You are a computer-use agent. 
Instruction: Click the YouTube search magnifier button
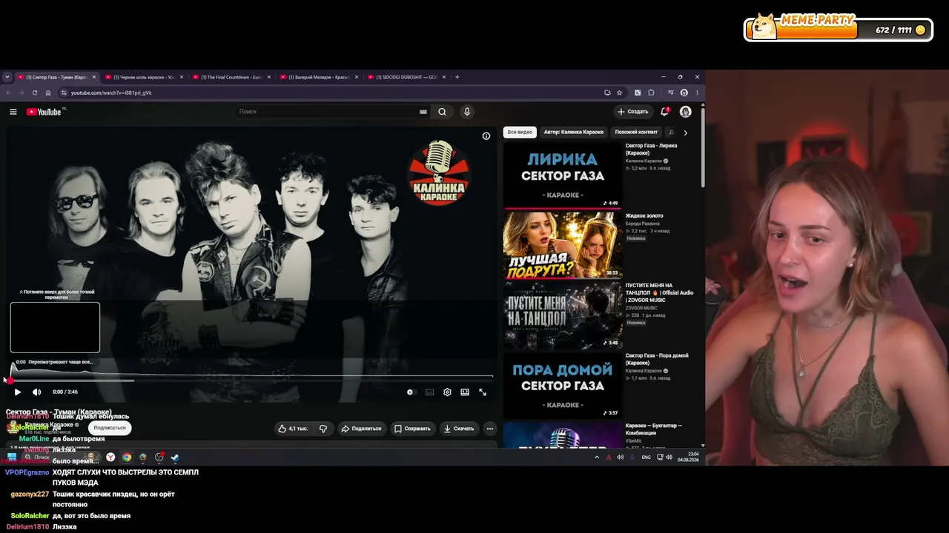tap(442, 112)
